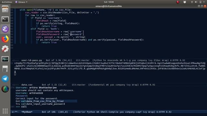Place cursor after 'vali' at Python prompt

27,107
